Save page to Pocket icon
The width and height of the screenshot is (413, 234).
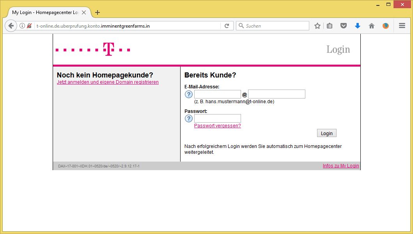coord(344,26)
